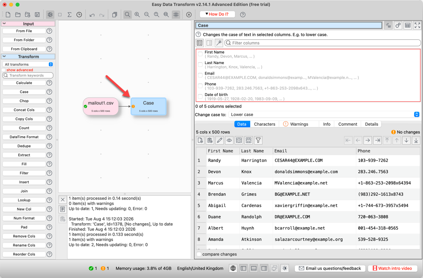This screenshot has width=423, height=278.
Task: Click the zoom in magnifier icon
Action: pos(137,15)
